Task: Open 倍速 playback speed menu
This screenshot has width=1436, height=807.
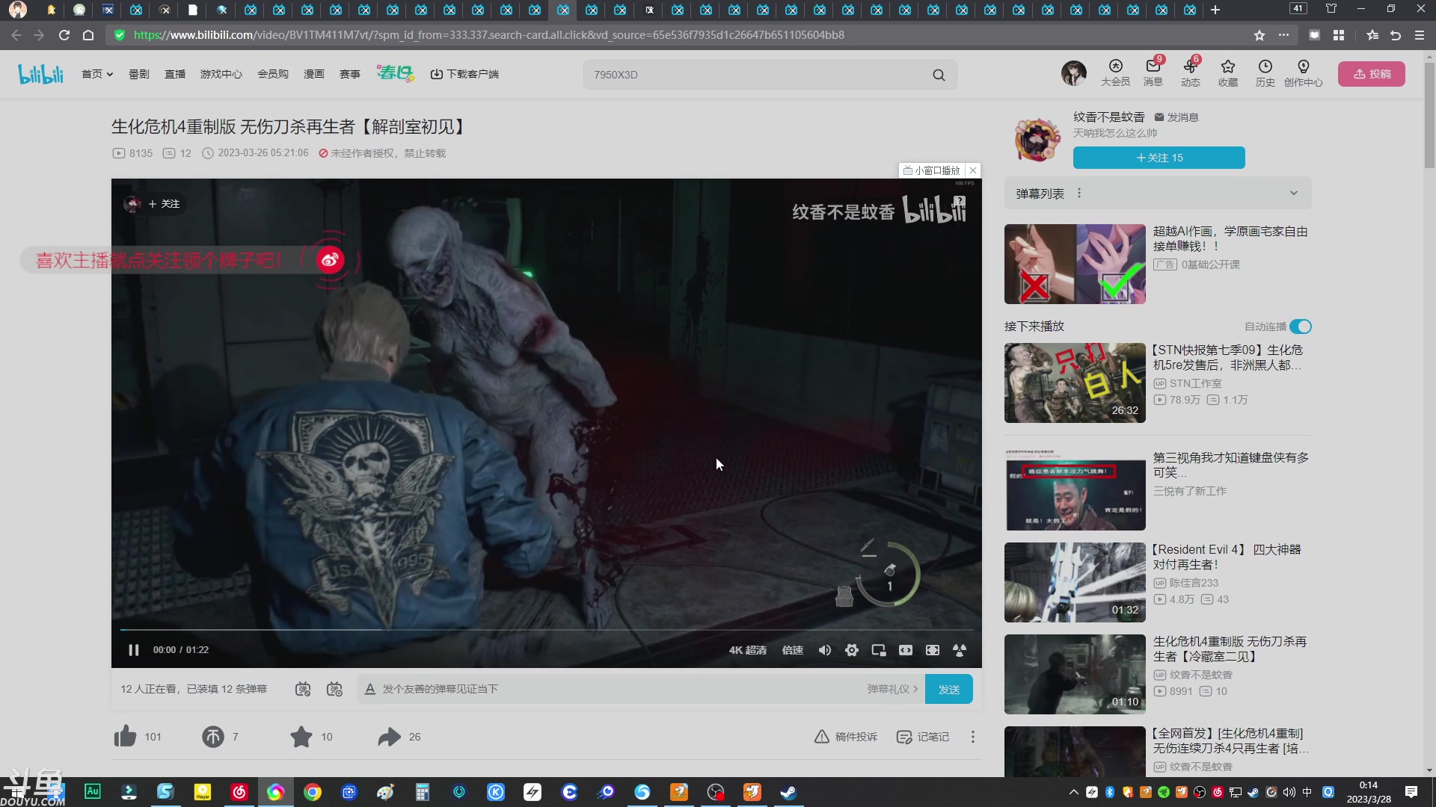Action: pyautogui.click(x=792, y=650)
